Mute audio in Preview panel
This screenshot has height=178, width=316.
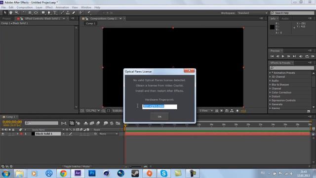point(301,56)
